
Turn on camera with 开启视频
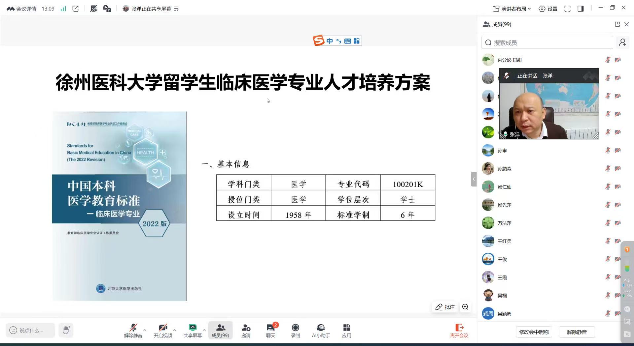pos(163,331)
